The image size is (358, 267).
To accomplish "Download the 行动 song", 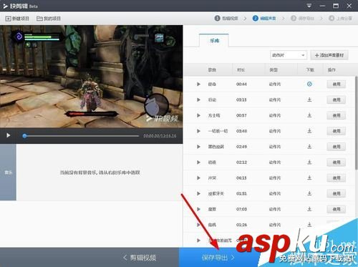I will (309, 99).
